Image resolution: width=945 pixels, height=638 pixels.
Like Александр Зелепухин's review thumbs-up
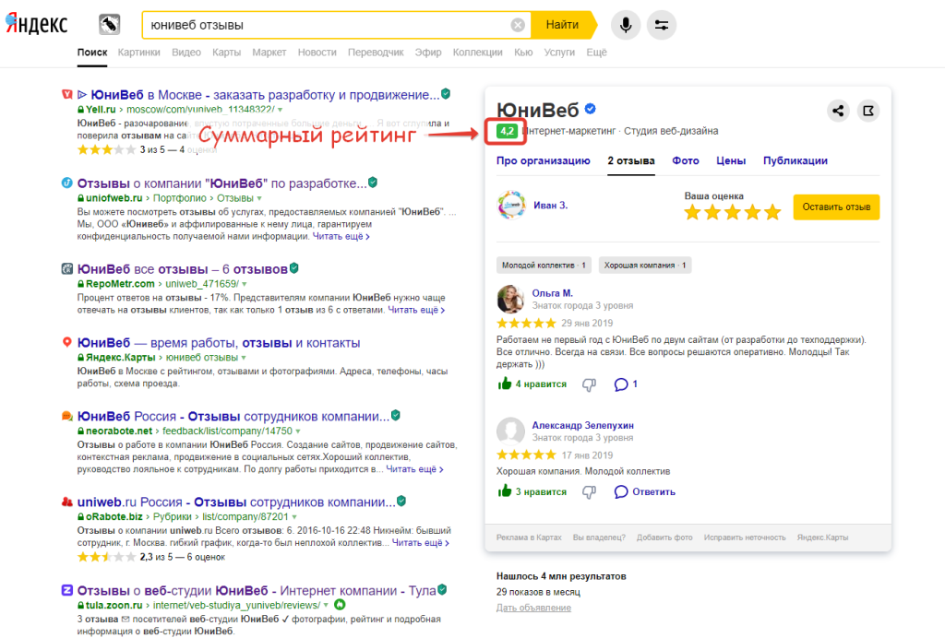click(505, 491)
